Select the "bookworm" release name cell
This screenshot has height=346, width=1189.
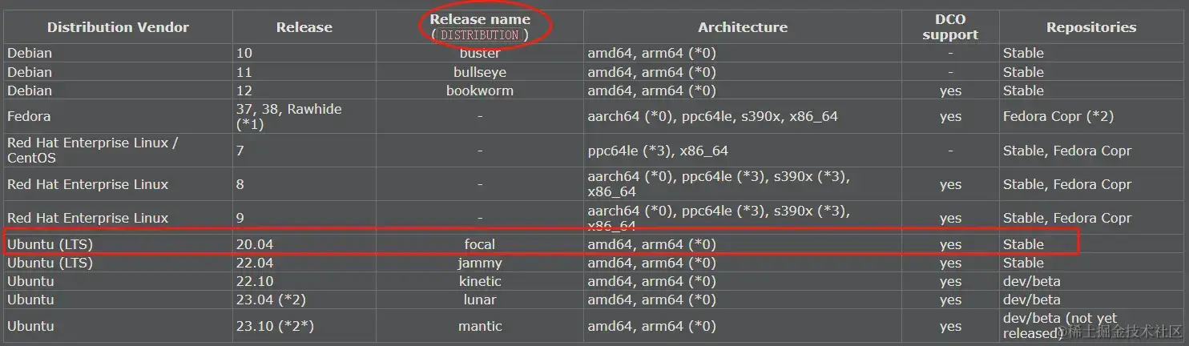pos(480,91)
